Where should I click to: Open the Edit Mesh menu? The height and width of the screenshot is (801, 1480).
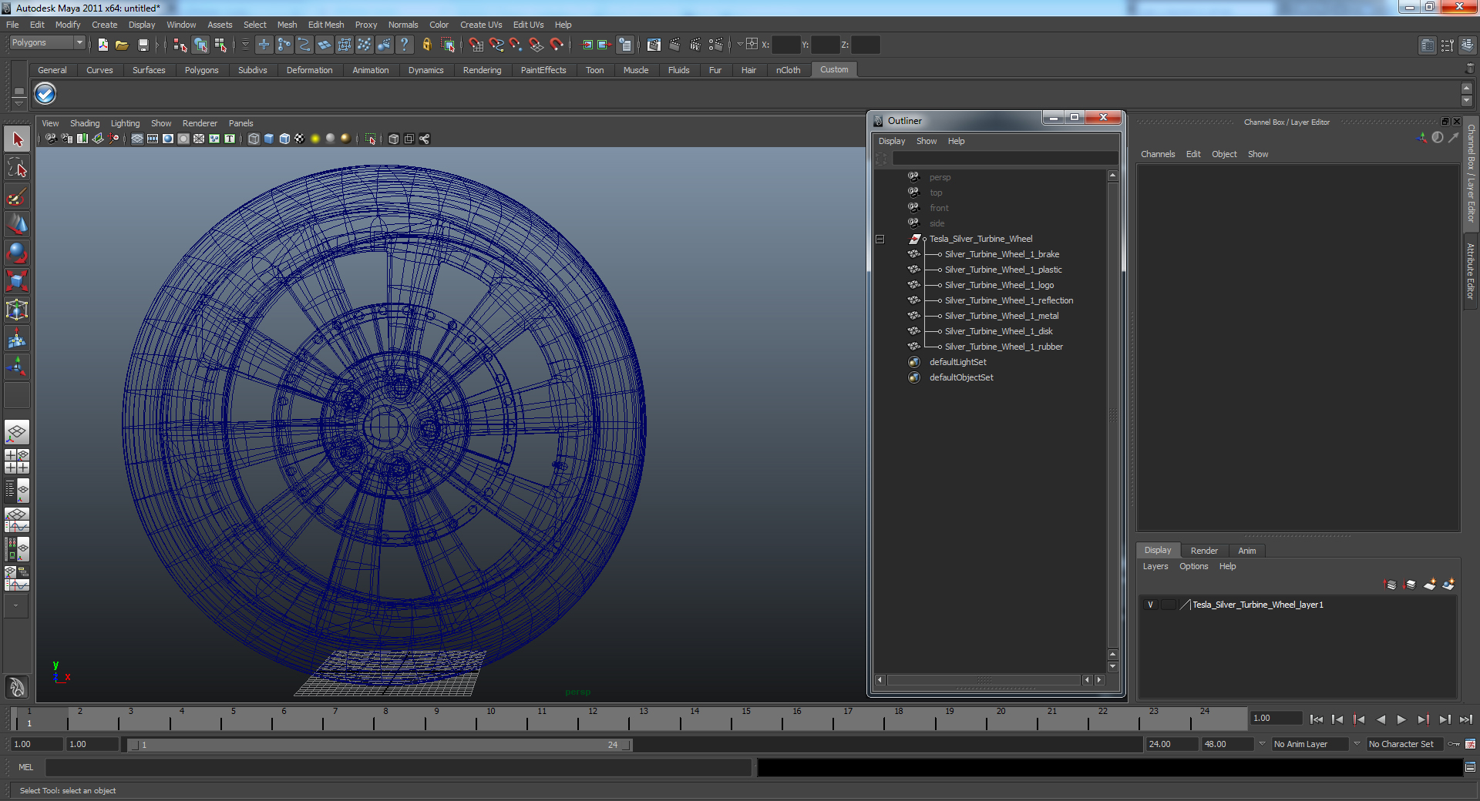(326, 25)
